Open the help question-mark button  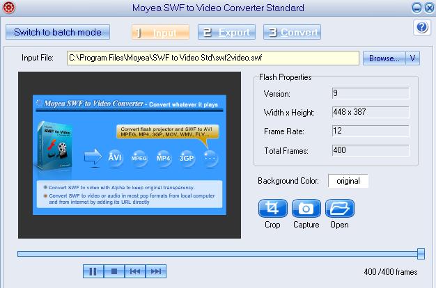point(422,27)
